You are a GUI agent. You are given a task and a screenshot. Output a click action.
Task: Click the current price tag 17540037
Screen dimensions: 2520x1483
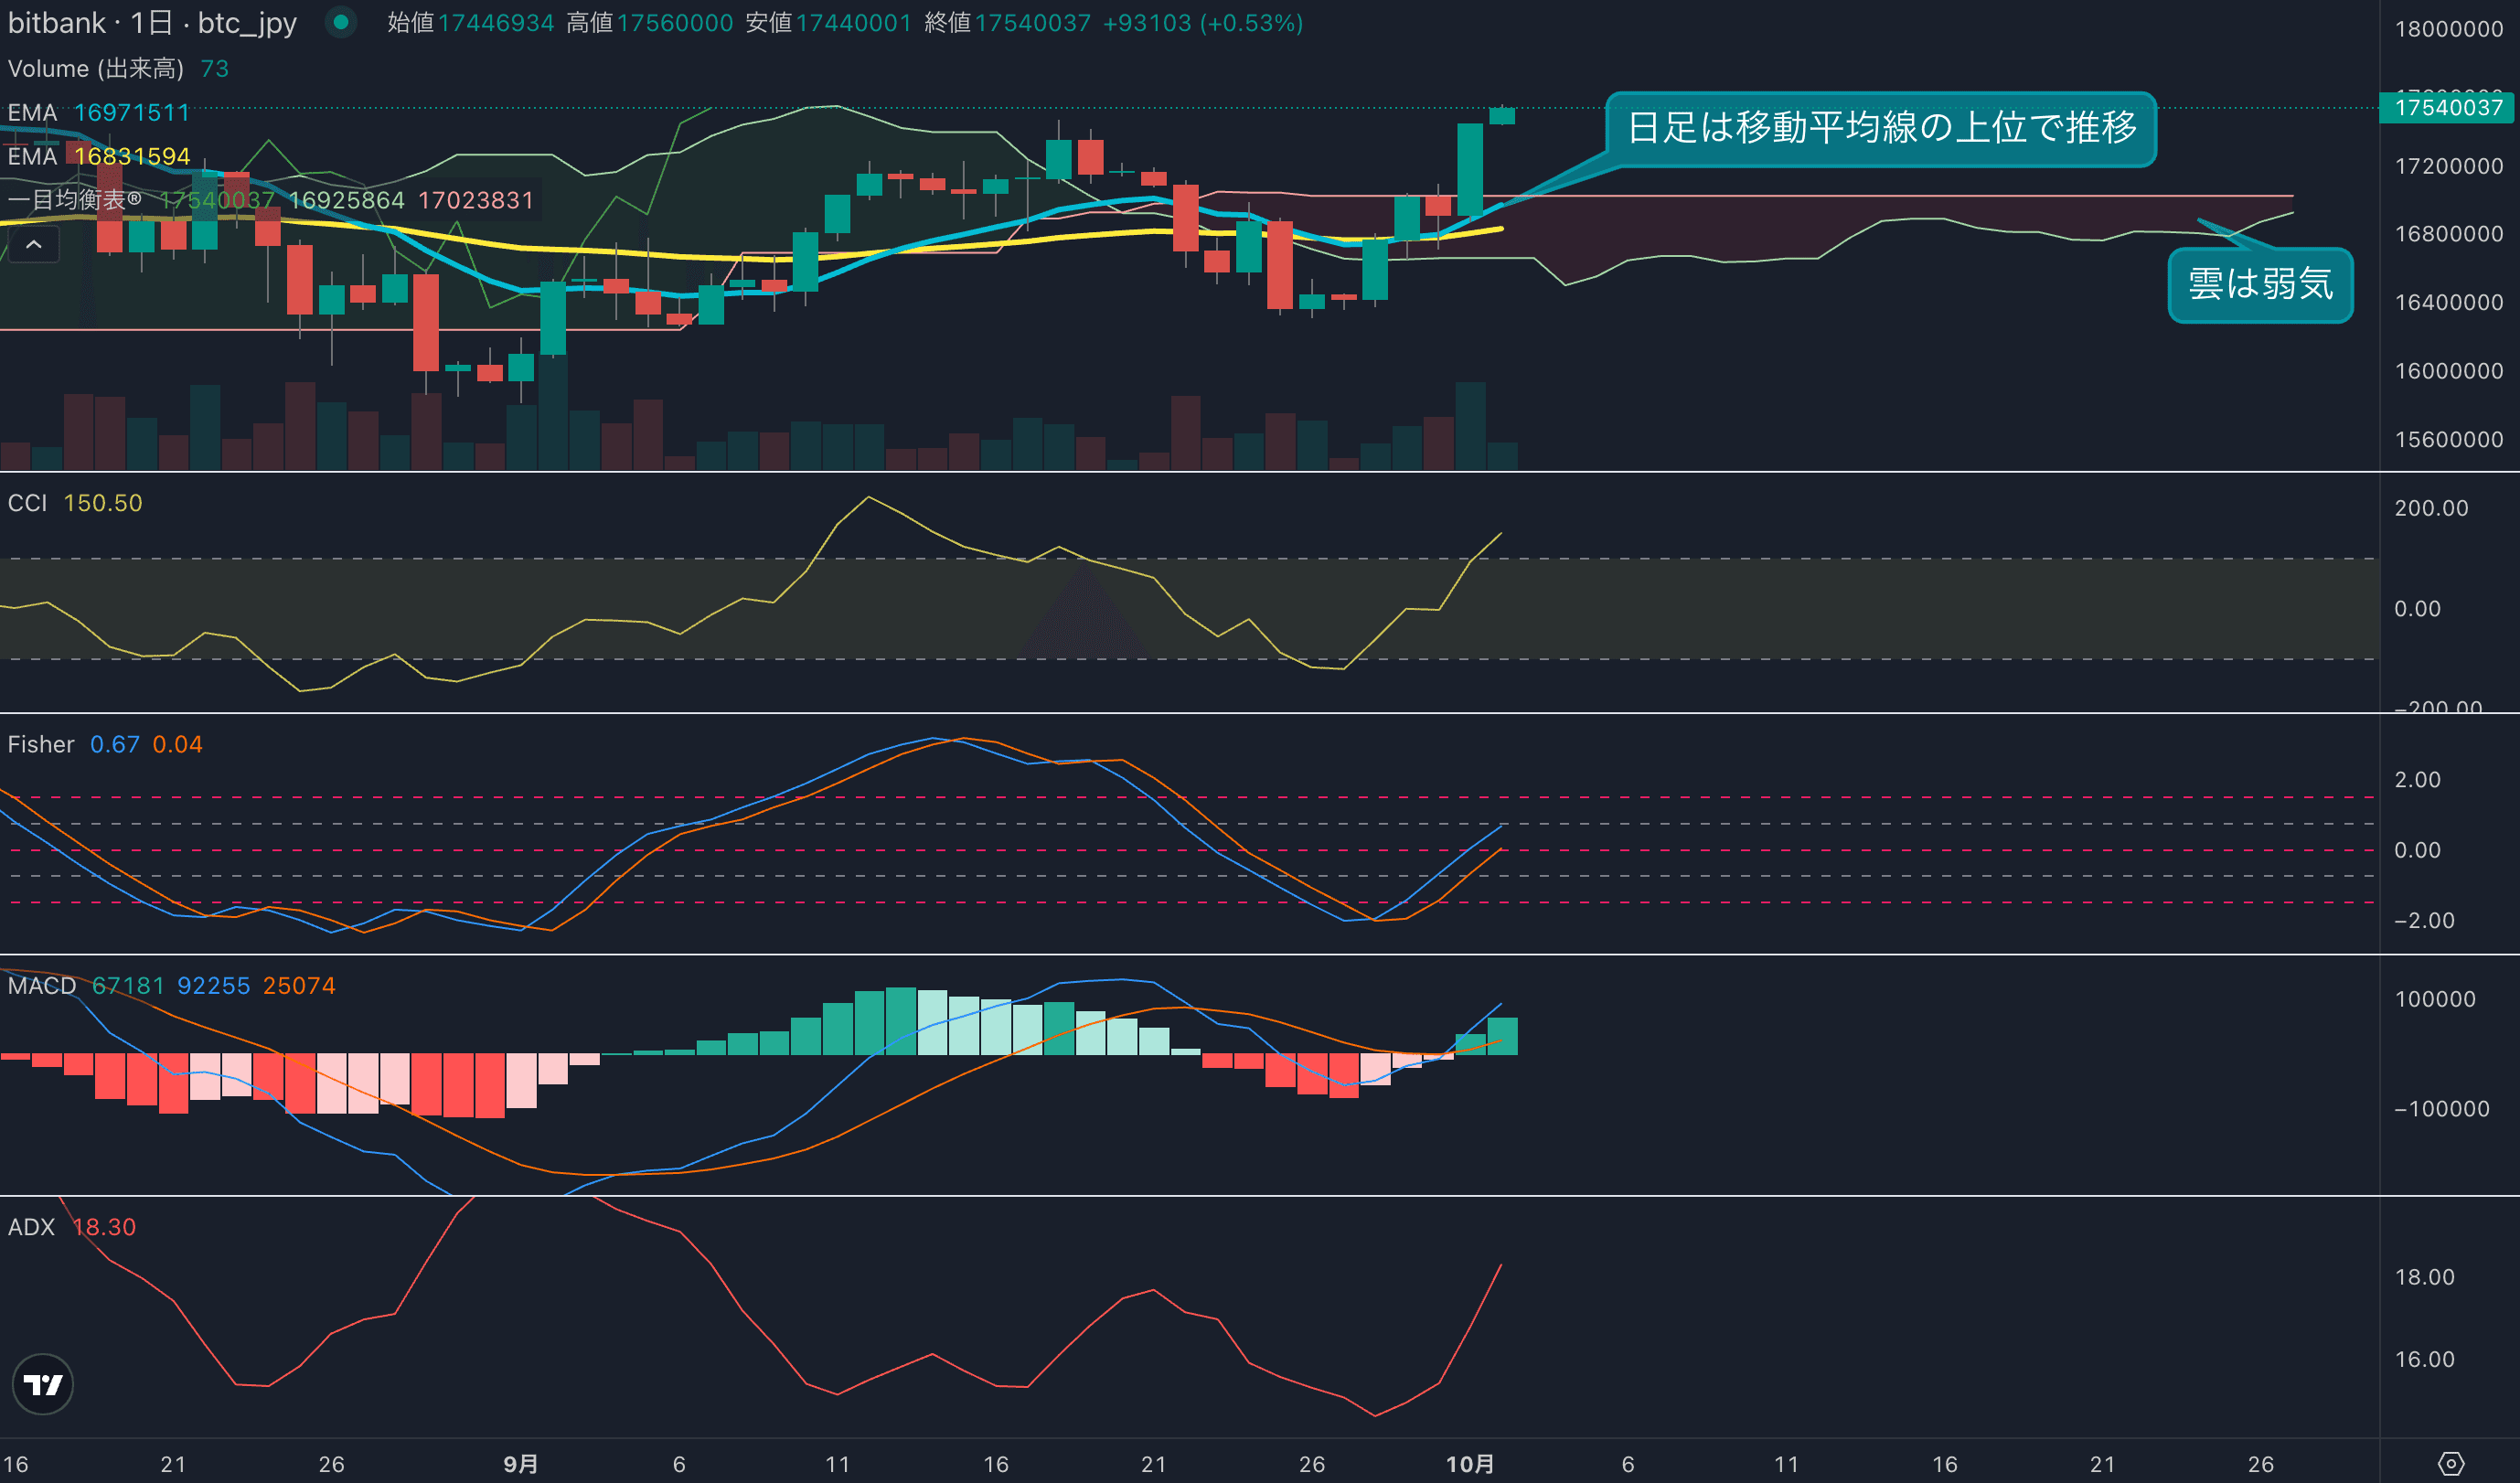(2447, 108)
